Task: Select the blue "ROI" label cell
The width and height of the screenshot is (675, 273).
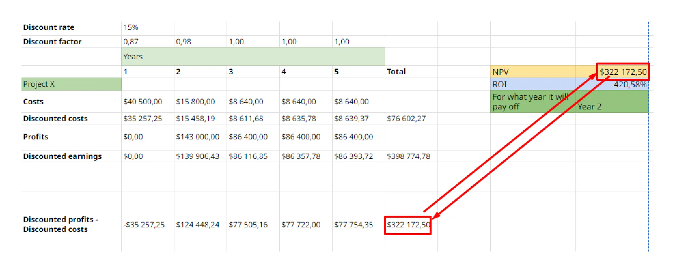Action: (533, 84)
